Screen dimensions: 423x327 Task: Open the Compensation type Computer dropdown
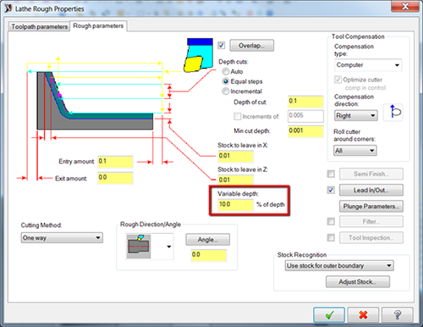coord(368,65)
